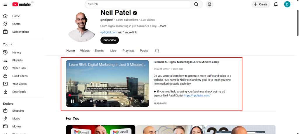Open video settings gear icon
This screenshot has height=134, width=299.
[x=142, y=101]
